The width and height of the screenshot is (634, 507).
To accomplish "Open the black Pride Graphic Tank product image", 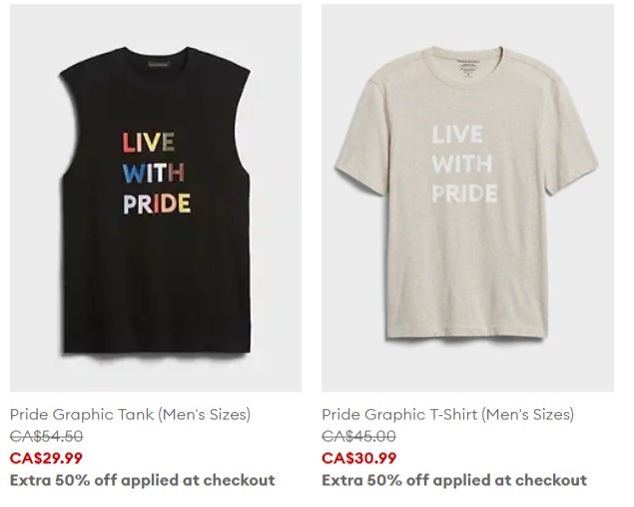I will click(156, 198).
